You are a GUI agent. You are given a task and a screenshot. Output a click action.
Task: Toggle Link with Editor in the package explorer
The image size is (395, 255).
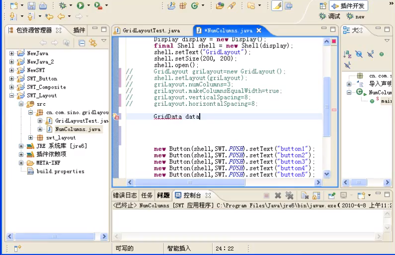coord(92,43)
